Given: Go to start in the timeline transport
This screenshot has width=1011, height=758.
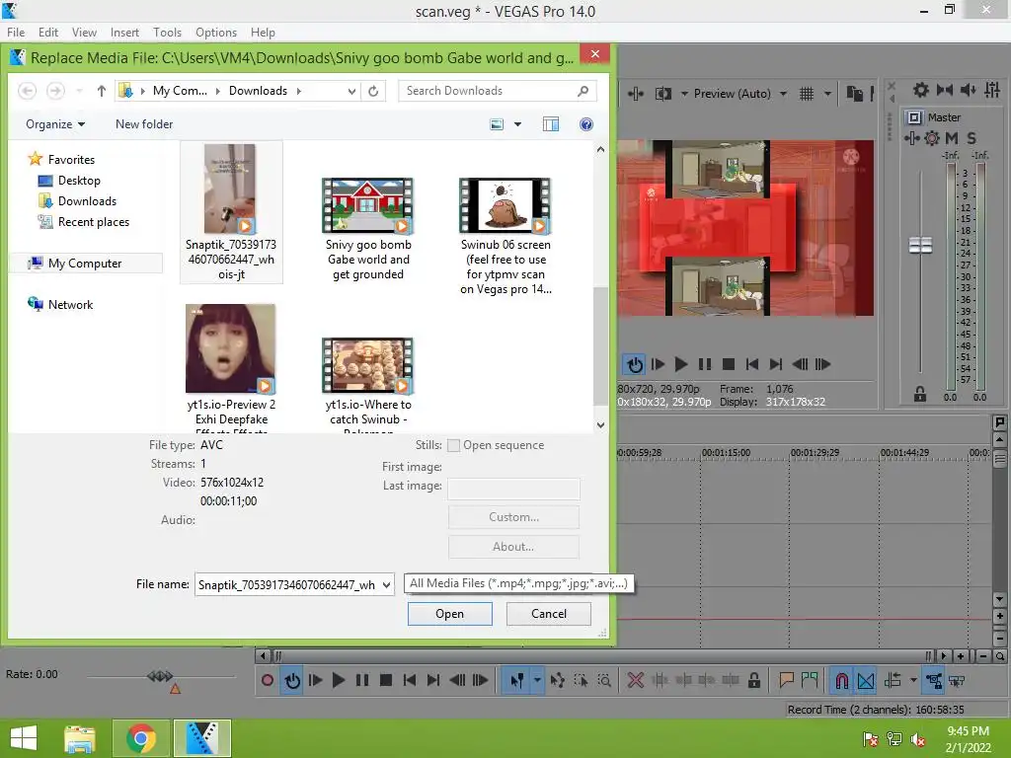Looking at the screenshot, I should click(410, 680).
